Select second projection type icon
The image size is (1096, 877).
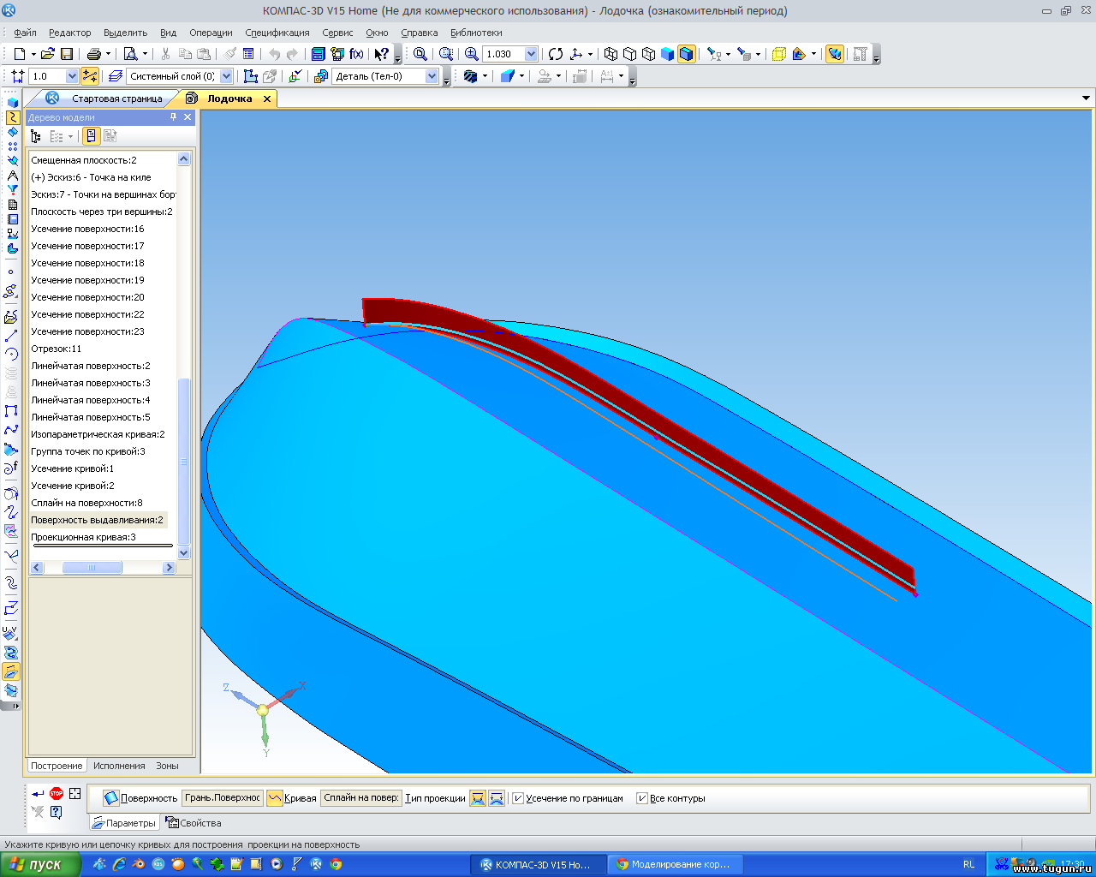(x=497, y=798)
